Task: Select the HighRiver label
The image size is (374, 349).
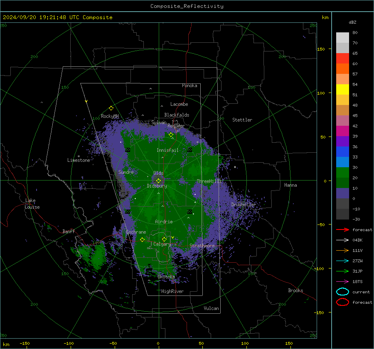Action: (x=172, y=291)
